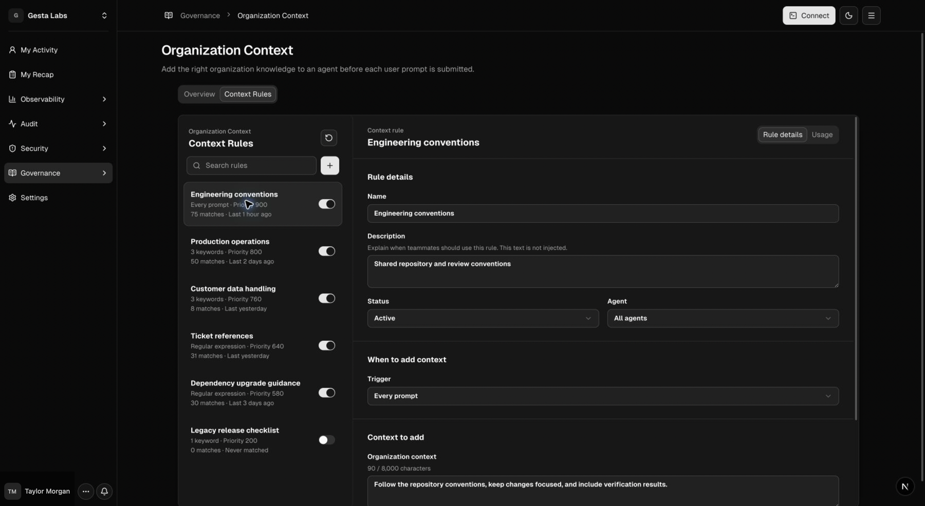
Task: Click the My Recap clipboard icon
Action: pos(12,74)
